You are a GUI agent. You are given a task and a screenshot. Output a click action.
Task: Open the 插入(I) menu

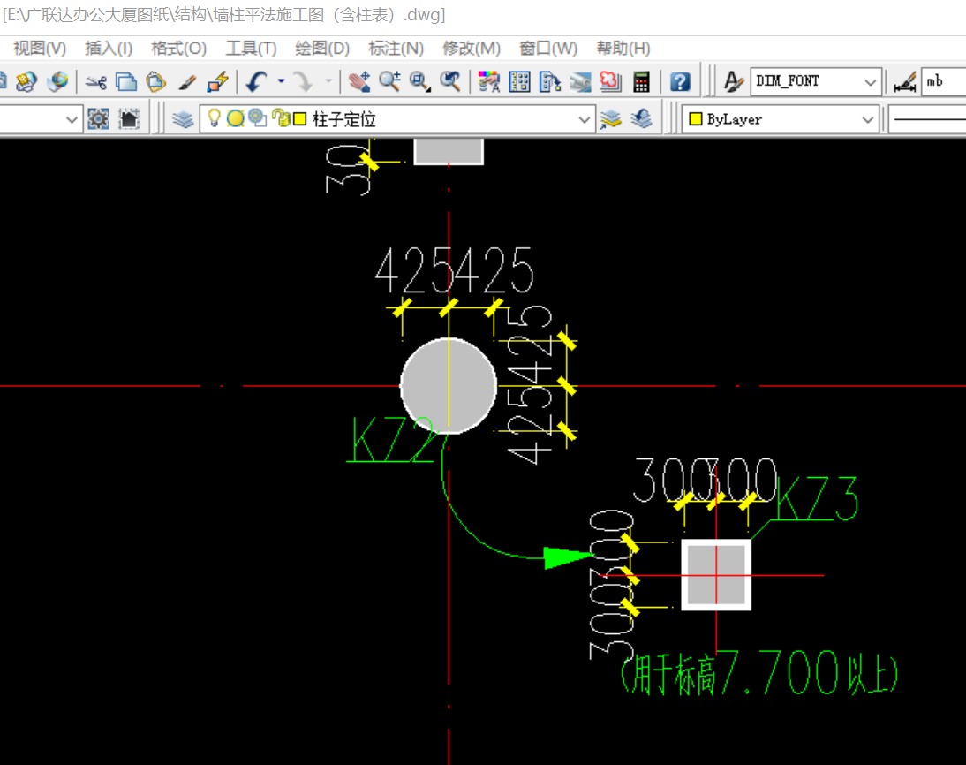(109, 48)
